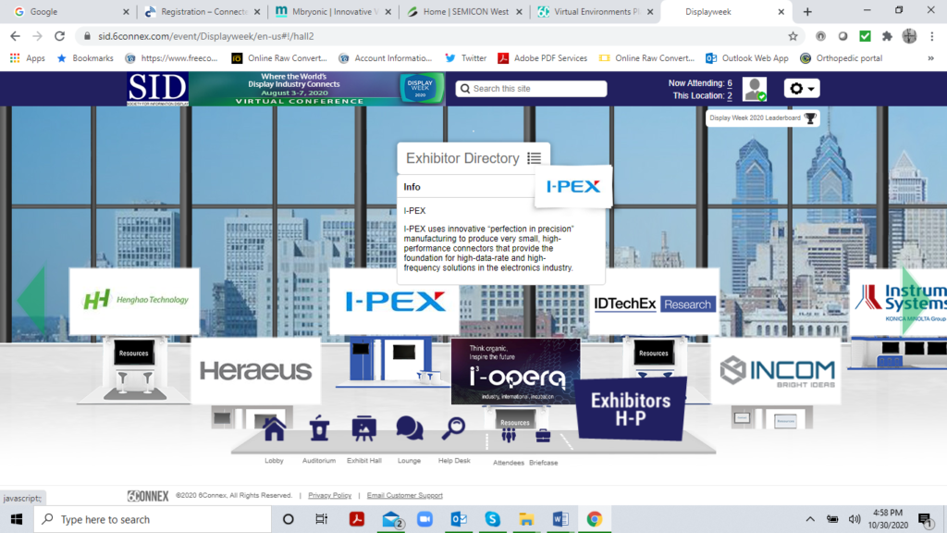Screen dimensions: 947x533
Task: Open the Chrome extensions puzzle icon
Action: [887, 36]
